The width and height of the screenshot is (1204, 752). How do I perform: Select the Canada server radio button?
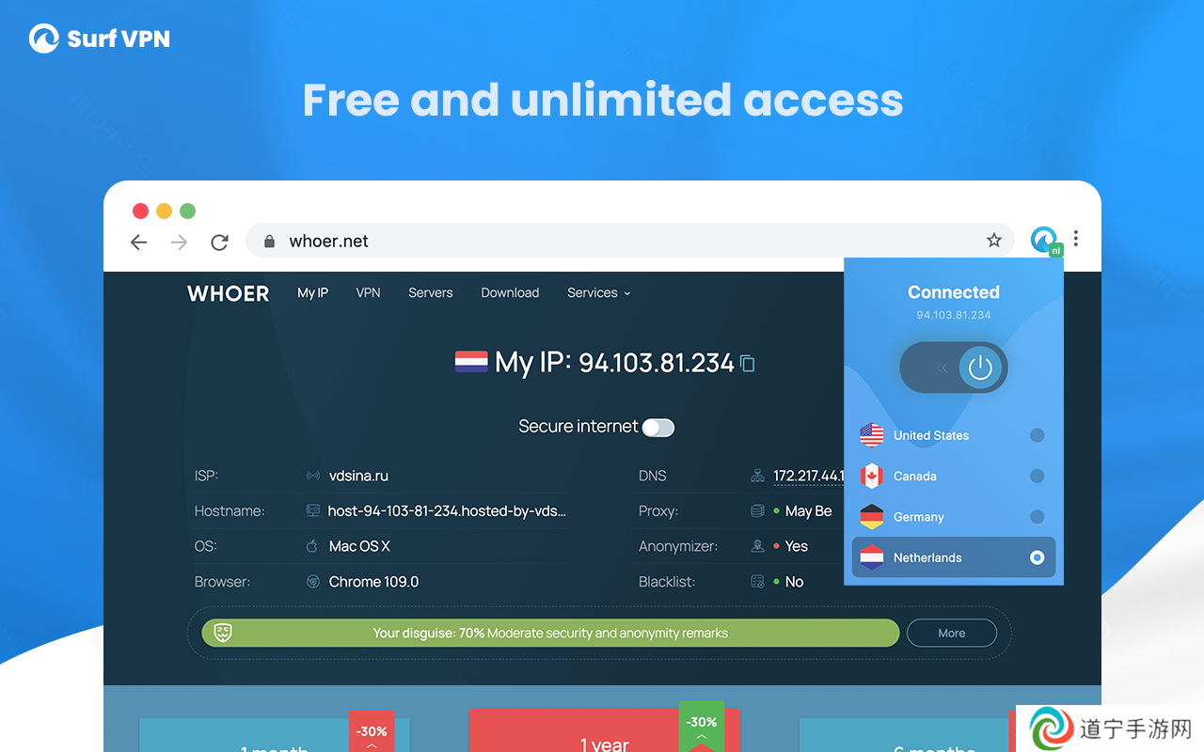pyautogui.click(x=1037, y=476)
